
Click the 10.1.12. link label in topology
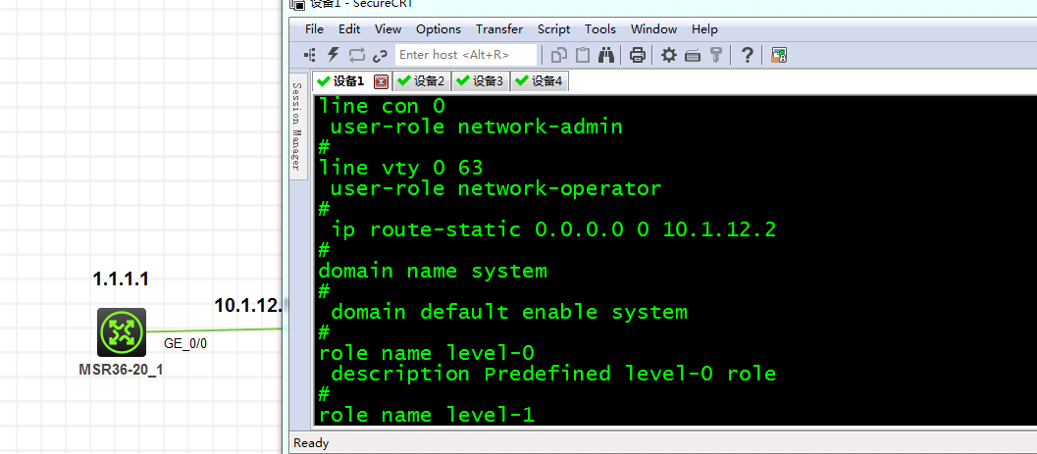249,305
